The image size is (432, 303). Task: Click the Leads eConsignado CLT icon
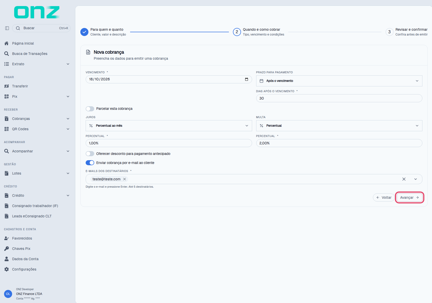click(x=7, y=216)
